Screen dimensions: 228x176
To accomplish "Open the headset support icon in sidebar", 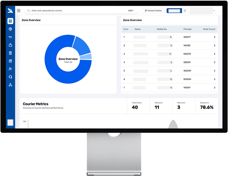I will click(x=10, y=77).
